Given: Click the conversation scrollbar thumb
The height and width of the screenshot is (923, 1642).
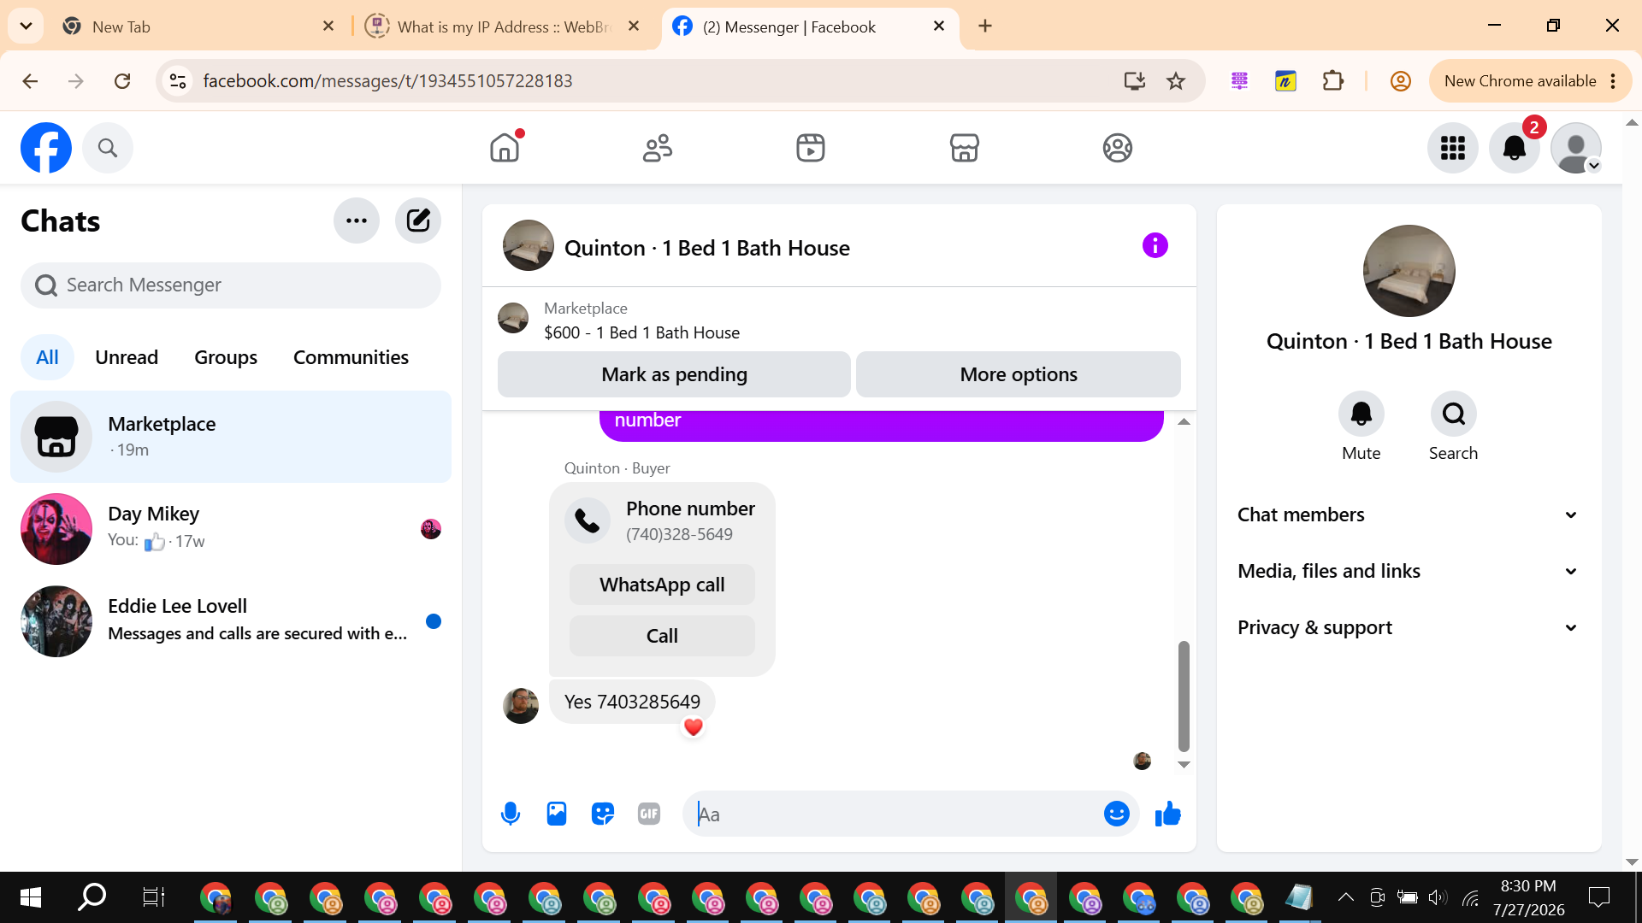Looking at the screenshot, I should pos(1184,696).
